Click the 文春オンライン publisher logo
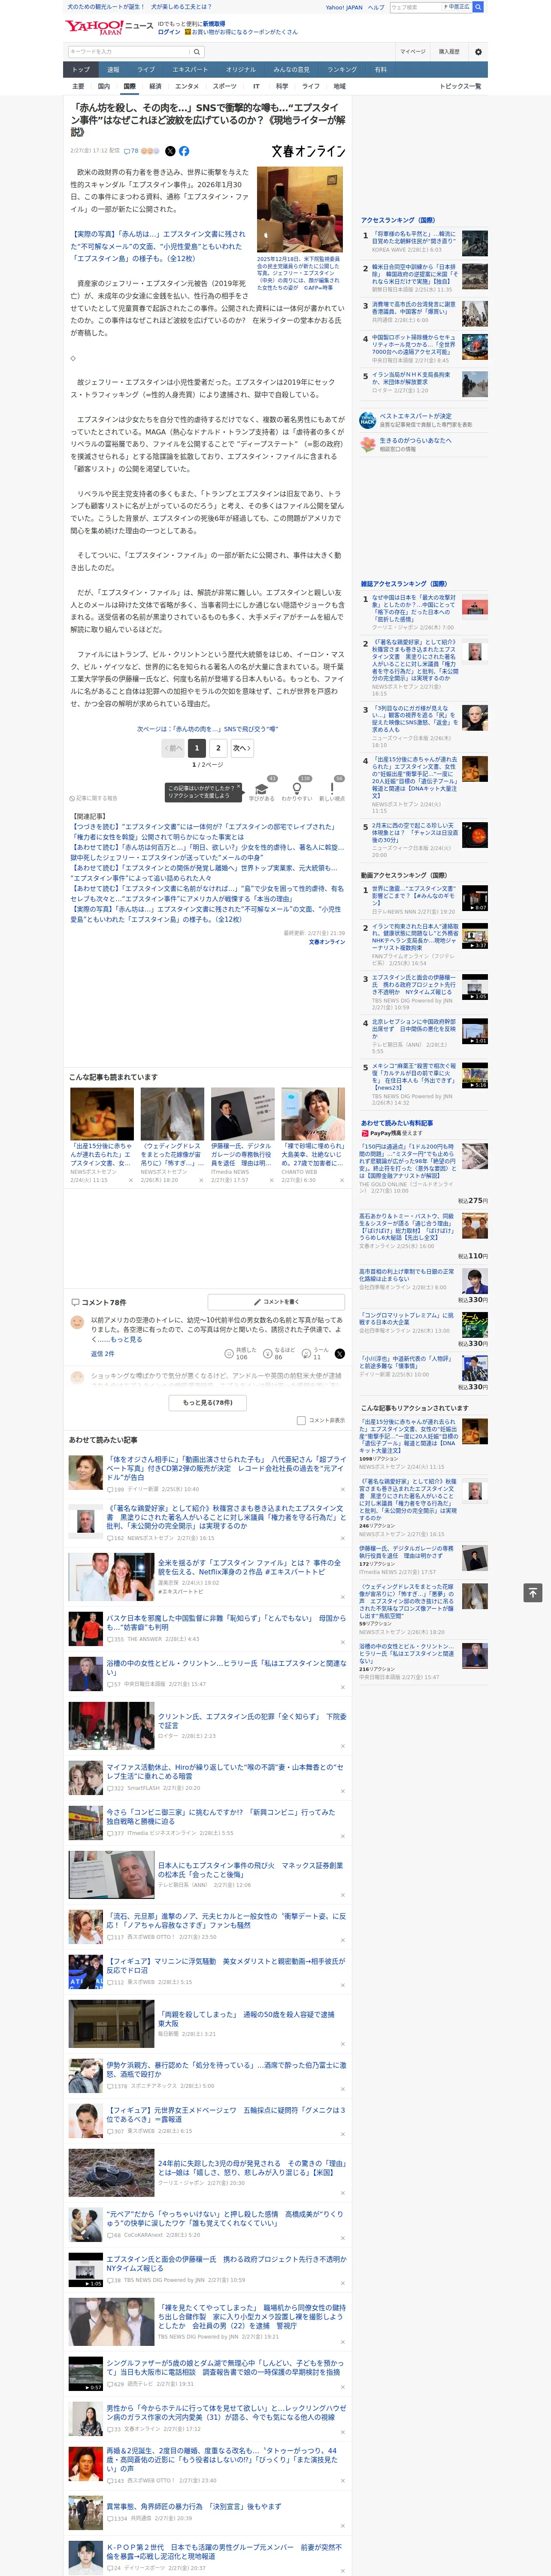Image resolution: width=551 pixels, height=2576 pixels. 308,151
